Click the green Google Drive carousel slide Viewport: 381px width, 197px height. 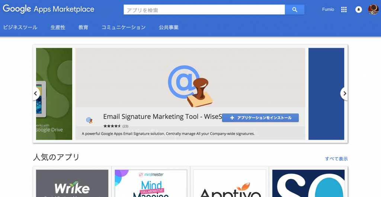point(54,94)
